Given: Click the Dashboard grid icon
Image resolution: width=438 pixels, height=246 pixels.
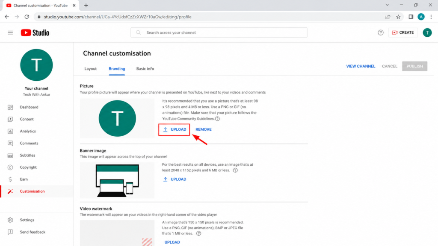Looking at the screenshot, I should [x=10, y=107].
